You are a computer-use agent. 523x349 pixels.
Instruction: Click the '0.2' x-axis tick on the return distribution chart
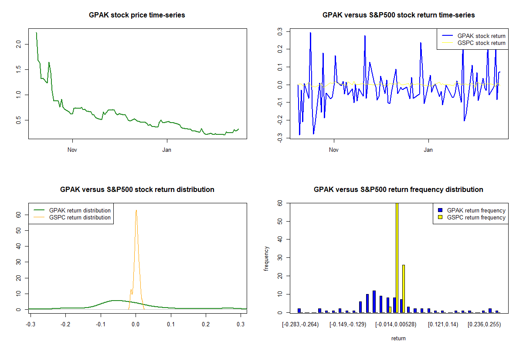206,325
